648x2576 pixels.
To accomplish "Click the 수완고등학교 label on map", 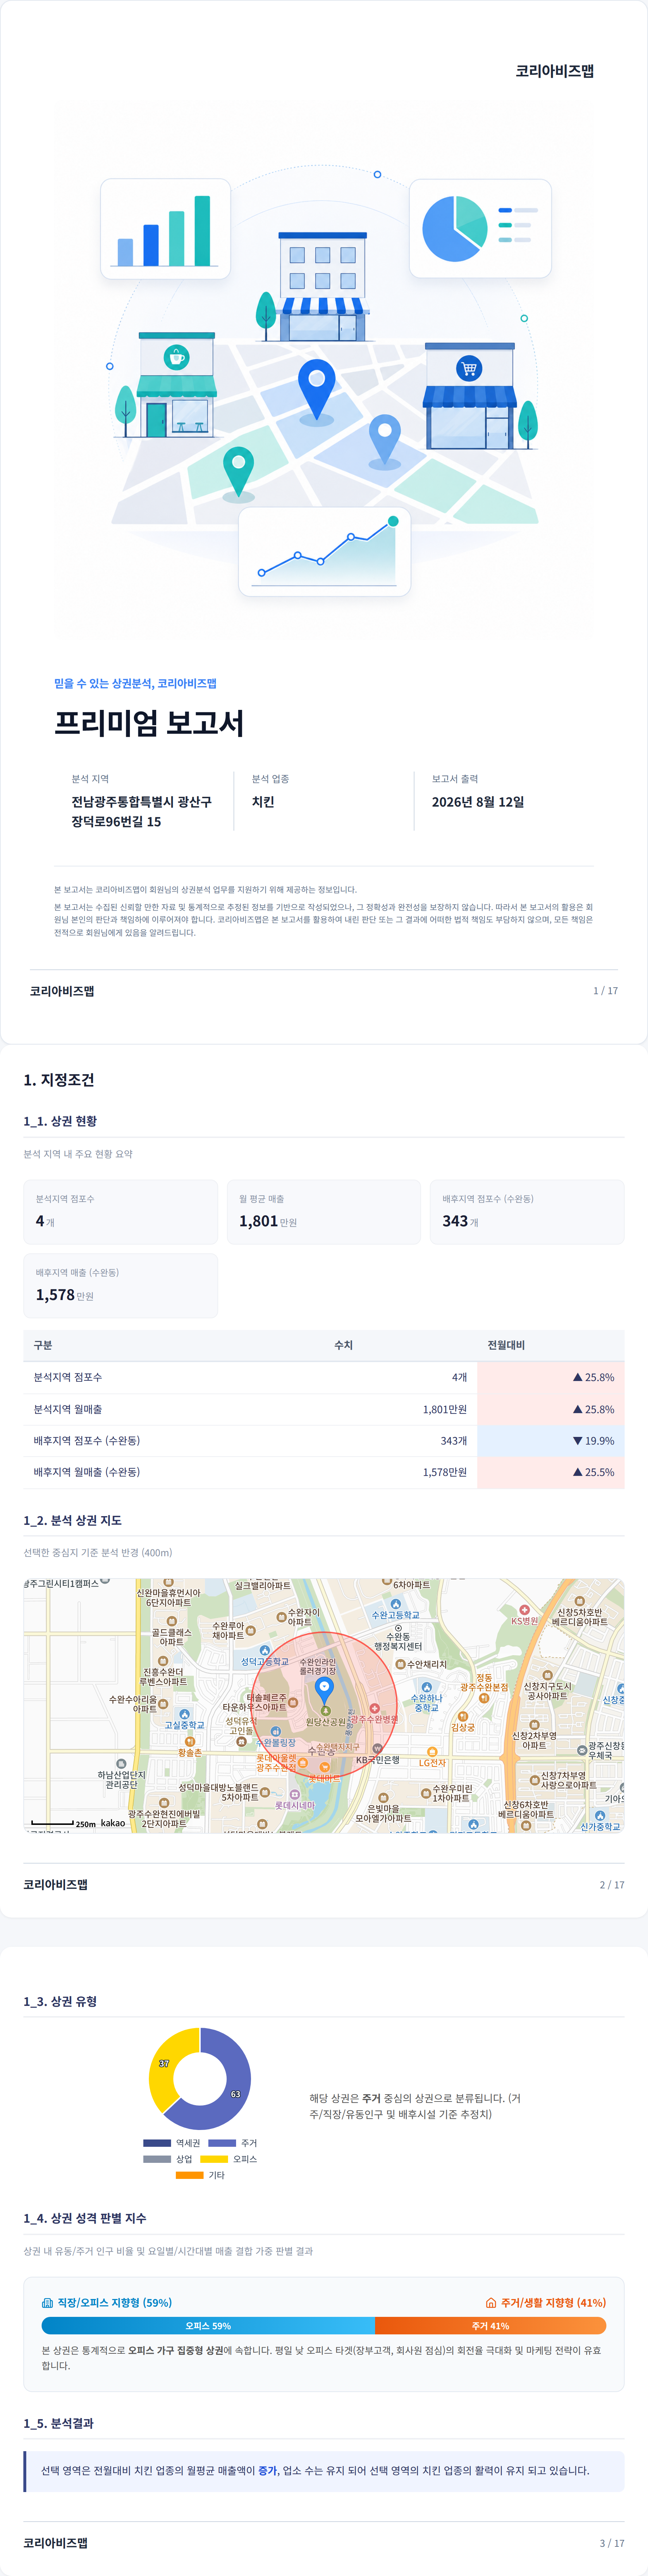I will (395, 1615).
